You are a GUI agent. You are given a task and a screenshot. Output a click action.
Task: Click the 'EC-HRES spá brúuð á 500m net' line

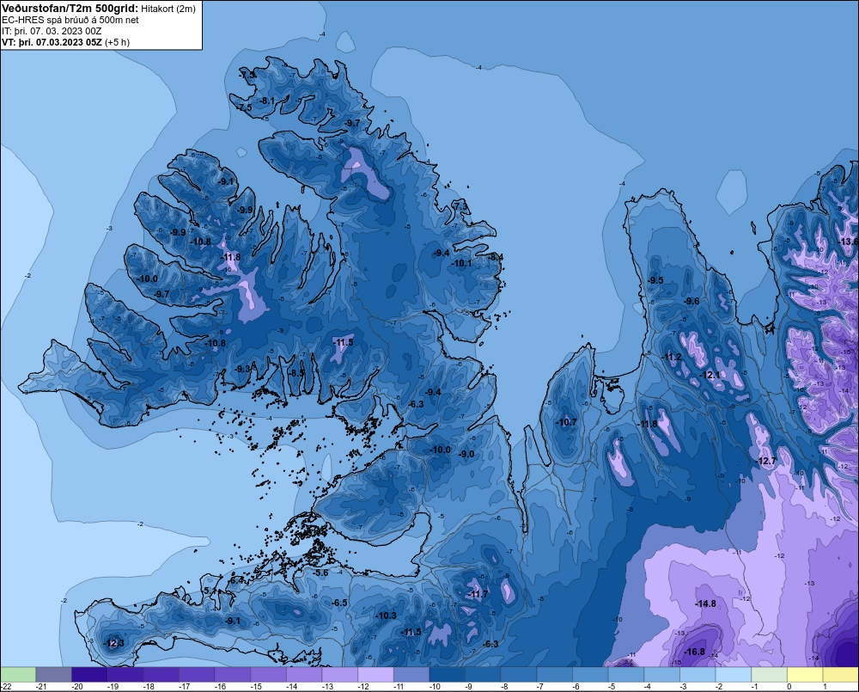click(x=70, y=20)
